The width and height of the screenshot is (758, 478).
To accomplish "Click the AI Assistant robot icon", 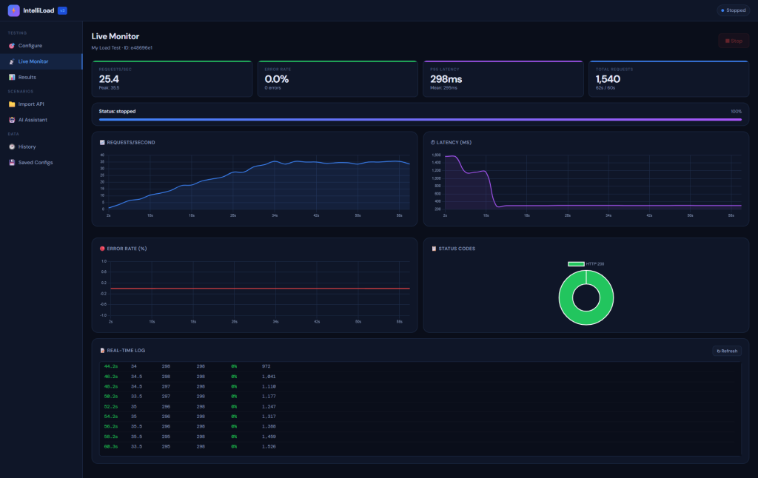I will tap(12, 120).
